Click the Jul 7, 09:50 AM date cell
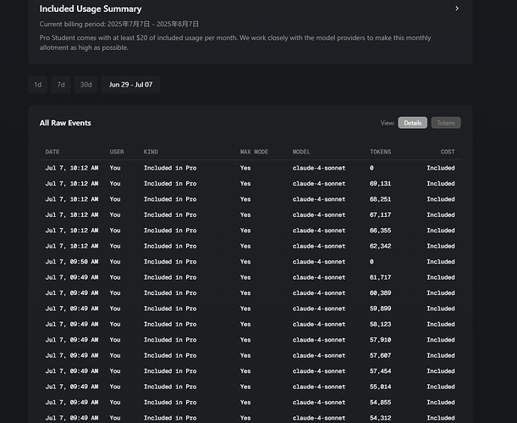 [x=72, y=262]
